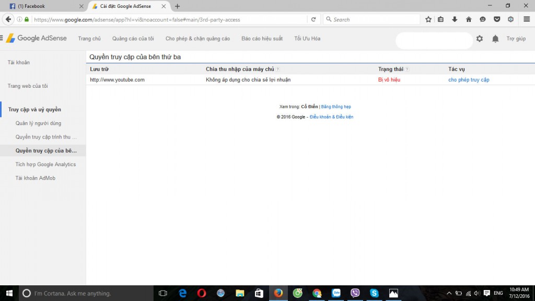Open help tooltip beside Chia thu nhập
The height and width of the screenshot is (301, 535).
[278, 70]
